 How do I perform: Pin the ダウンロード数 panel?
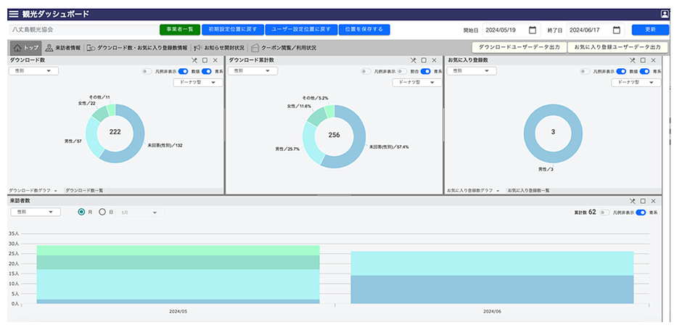click(x=194, y=60)
